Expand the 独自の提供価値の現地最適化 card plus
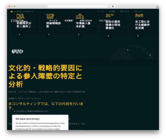 tap(108, 36)
